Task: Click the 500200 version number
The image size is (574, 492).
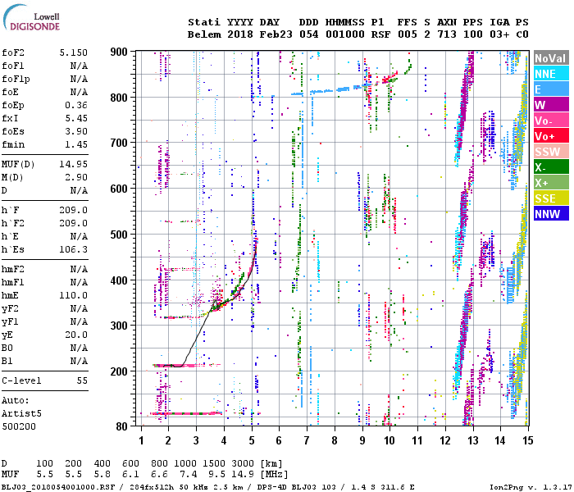Action: (19, 426)
